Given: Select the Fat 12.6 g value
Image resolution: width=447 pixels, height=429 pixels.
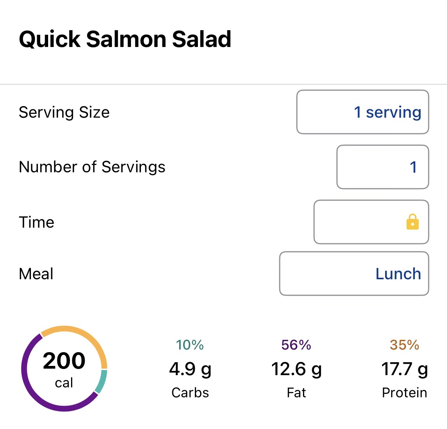Looking at the screenshot, I should 296,369.
